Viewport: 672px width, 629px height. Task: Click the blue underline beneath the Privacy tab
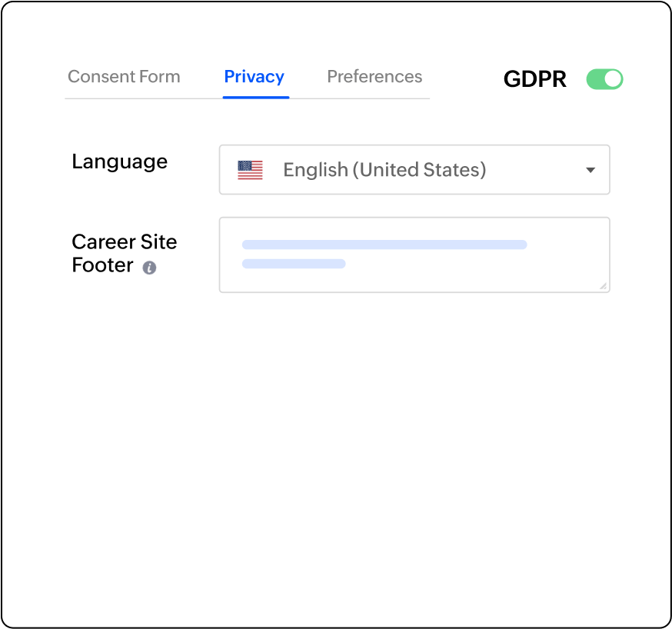(x=255, y=98)
